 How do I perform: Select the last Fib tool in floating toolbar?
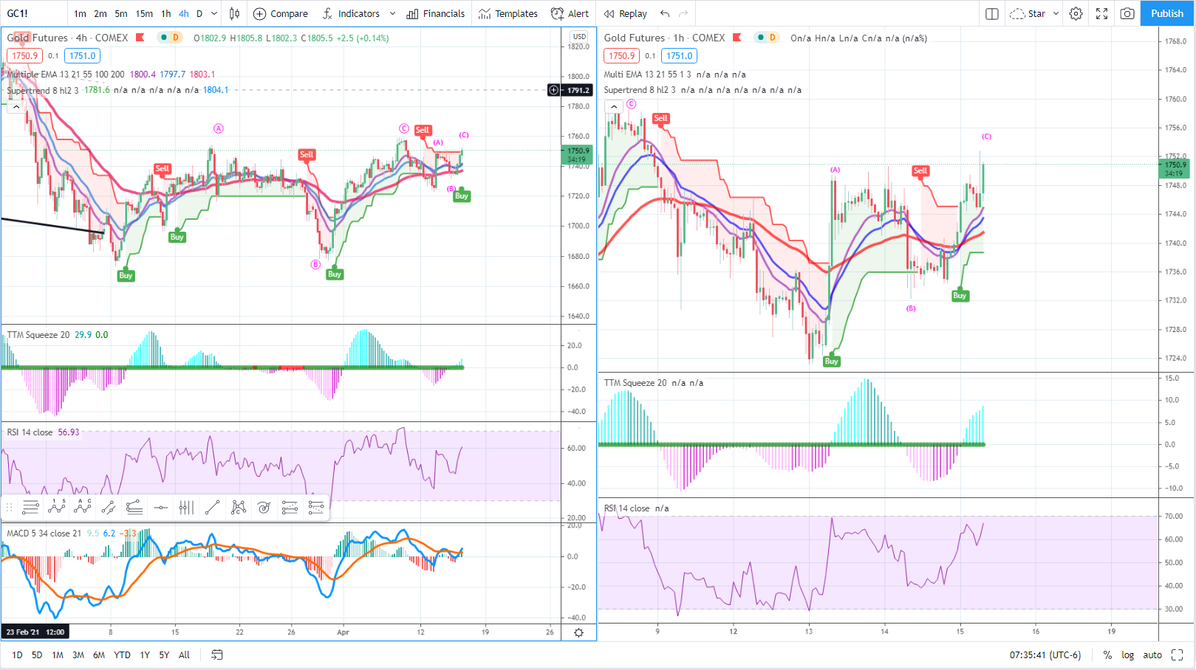point(315,507)
